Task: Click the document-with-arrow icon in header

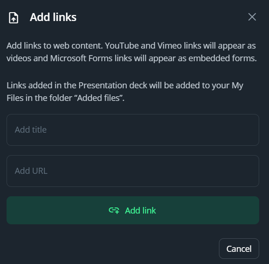Action: click(14, 18)
